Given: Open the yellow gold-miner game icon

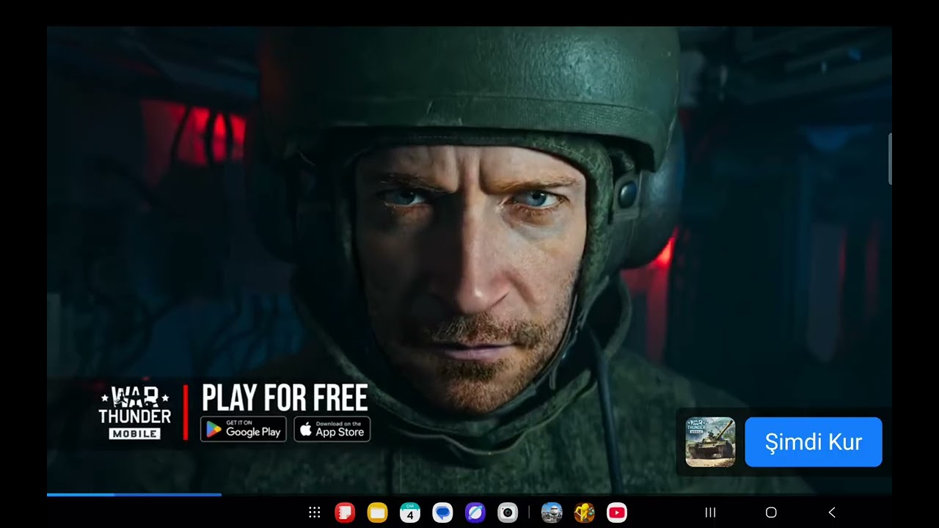Looking at the screenshot, I should [x=584, y=513].
